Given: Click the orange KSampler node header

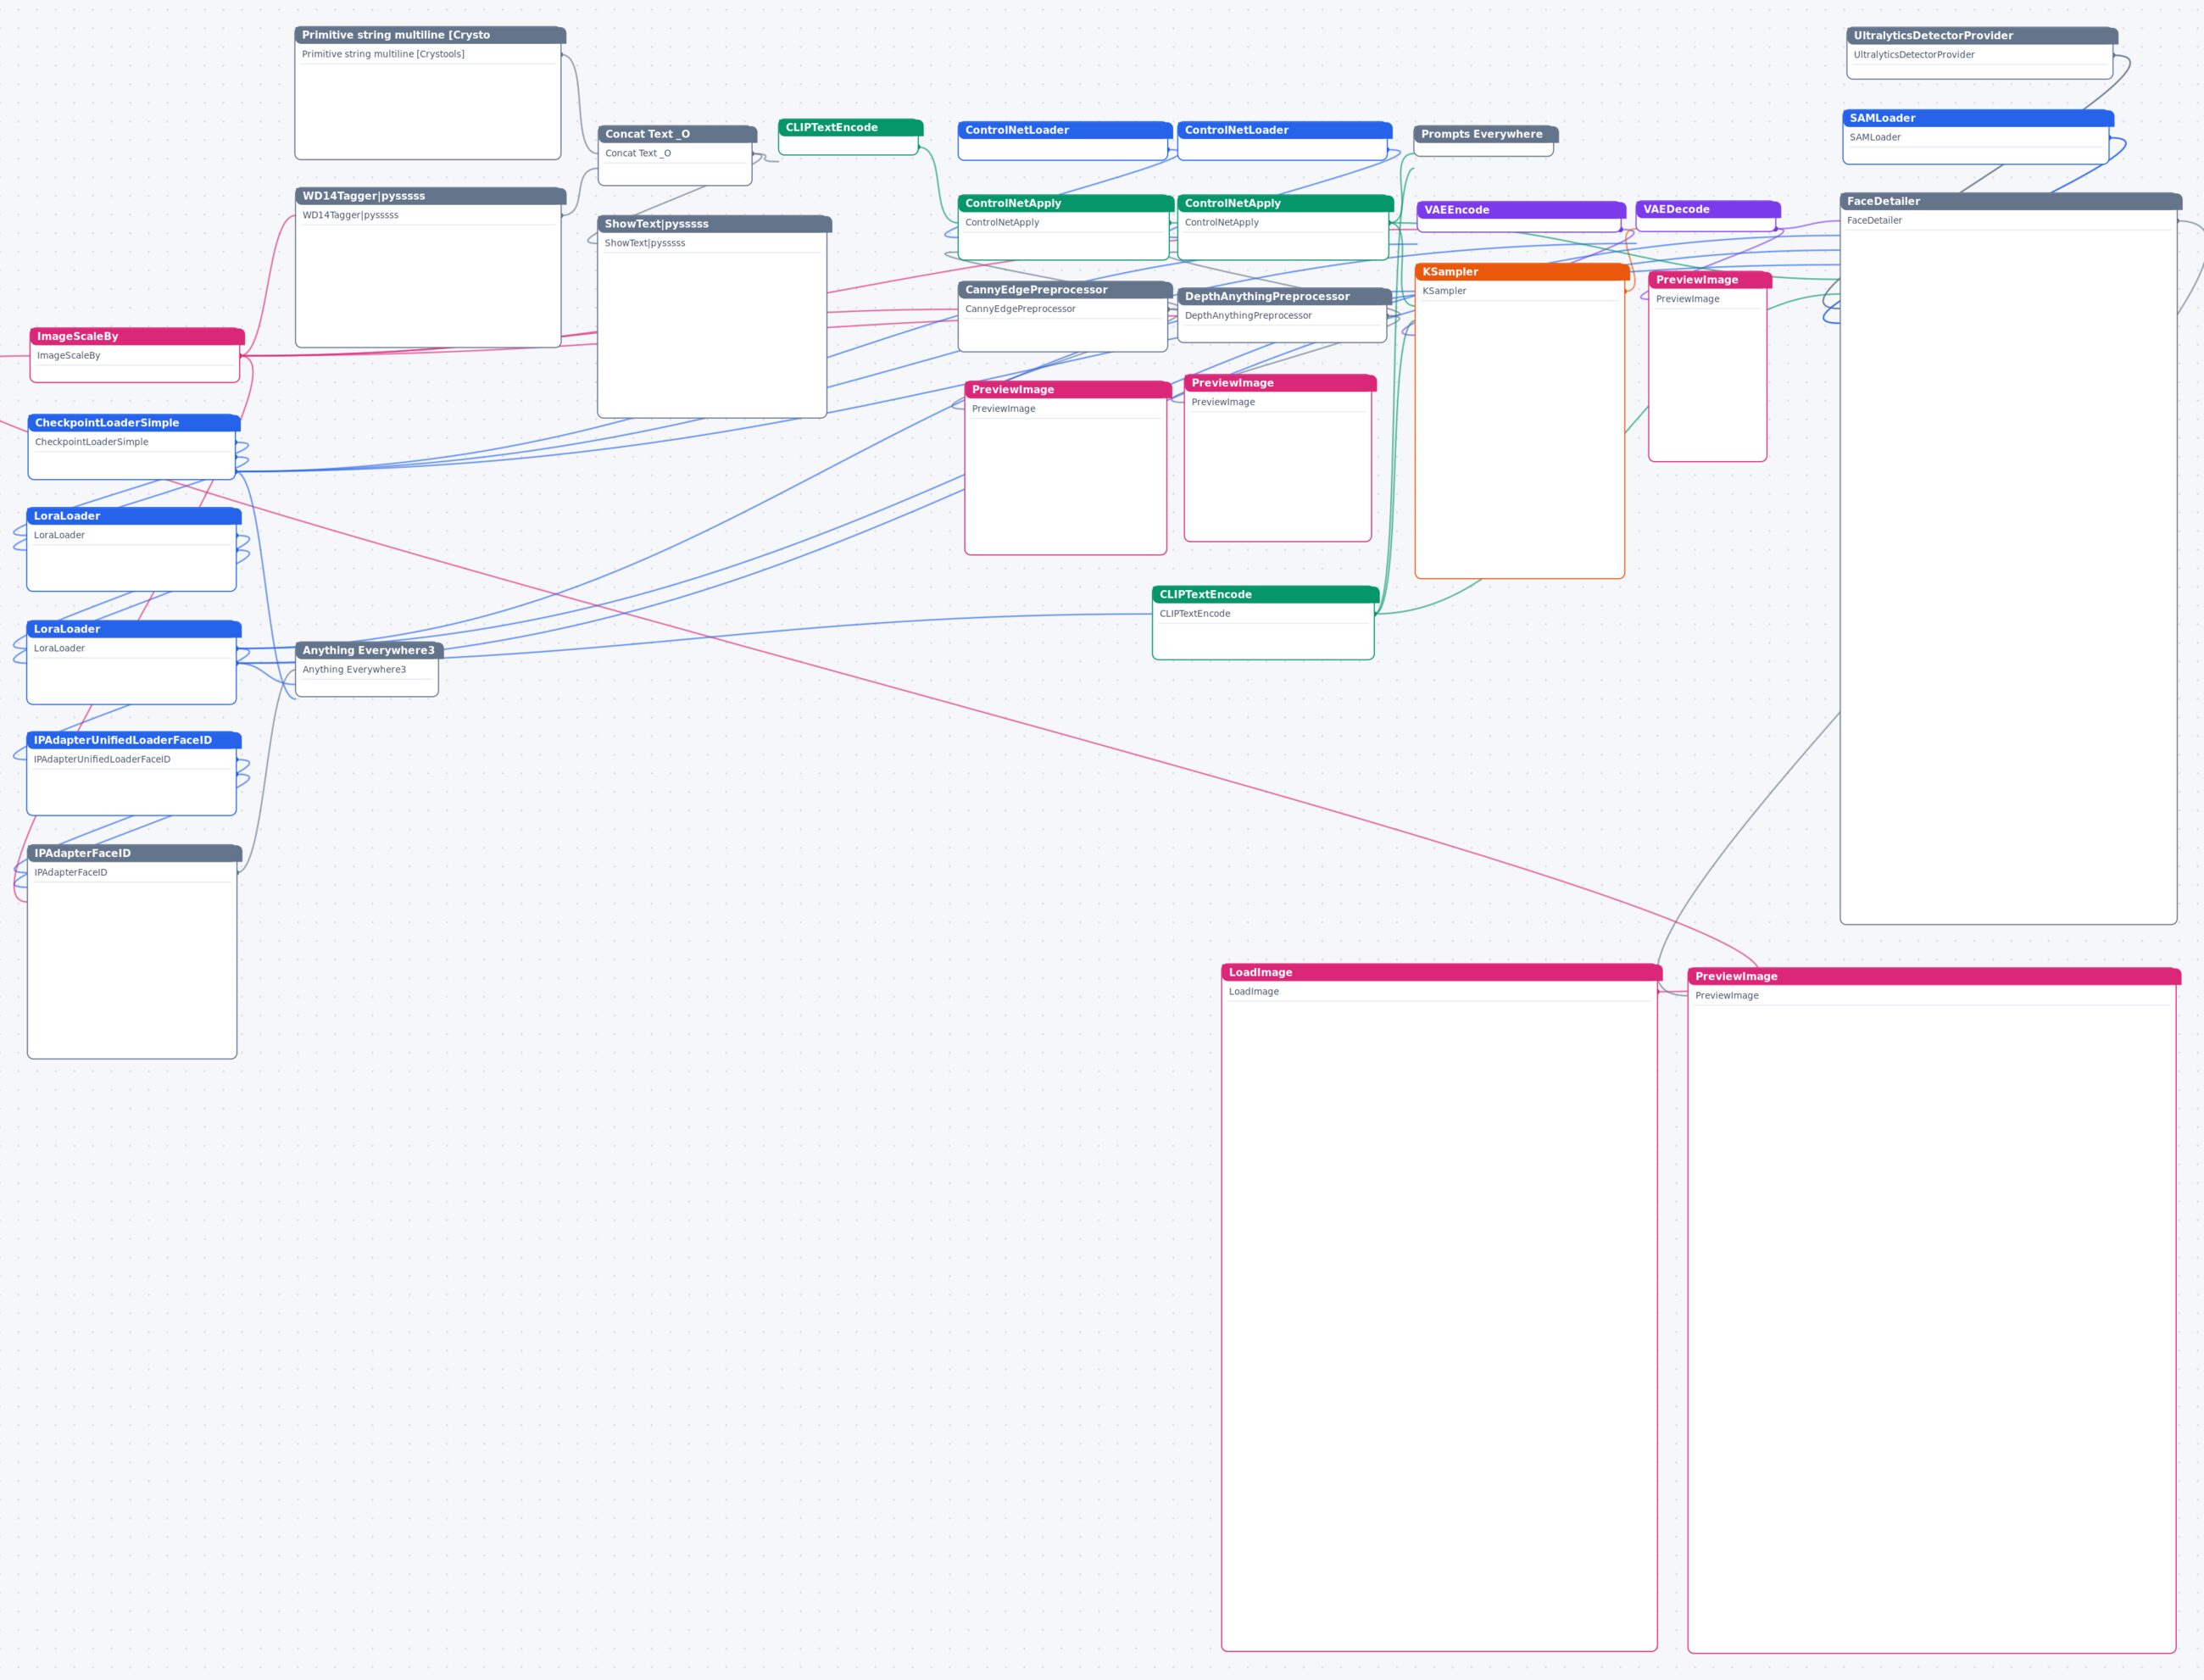Looking at the screenshot, I should tap(1522, 272).
